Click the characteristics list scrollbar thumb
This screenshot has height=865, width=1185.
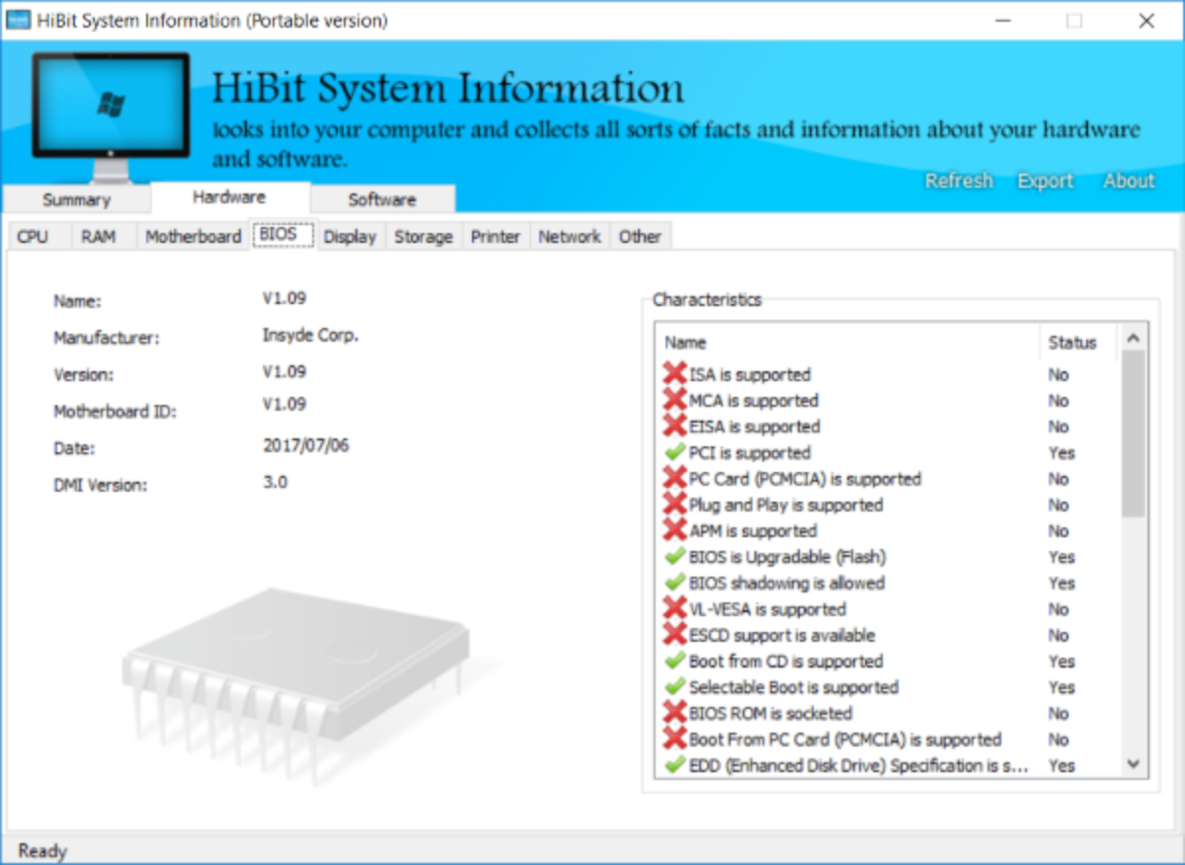click(x=1134, y=432)
